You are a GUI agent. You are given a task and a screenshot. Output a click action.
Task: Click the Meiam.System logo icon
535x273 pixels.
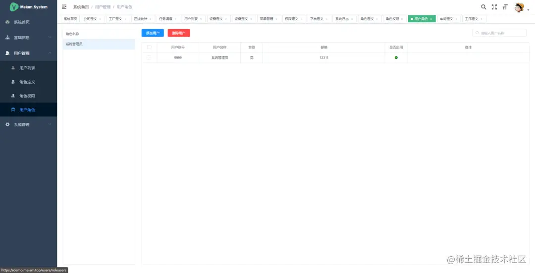pyautogui.click(x=14, y=7)
